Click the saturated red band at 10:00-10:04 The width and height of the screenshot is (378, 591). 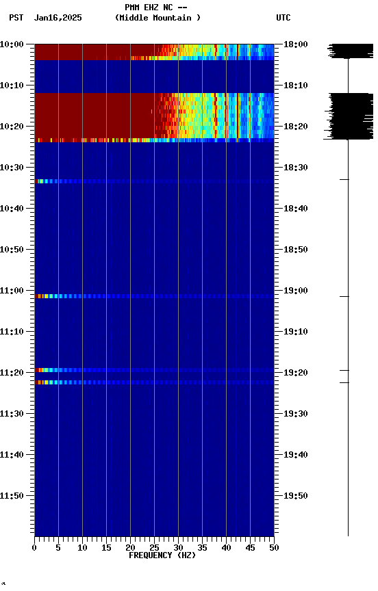pyautogui.click(x=94, y=52)
